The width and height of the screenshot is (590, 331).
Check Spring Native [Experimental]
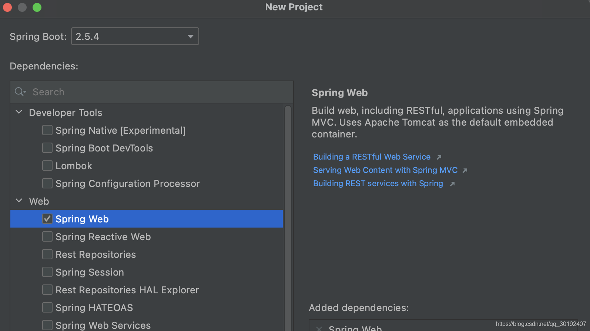(47, 130)
